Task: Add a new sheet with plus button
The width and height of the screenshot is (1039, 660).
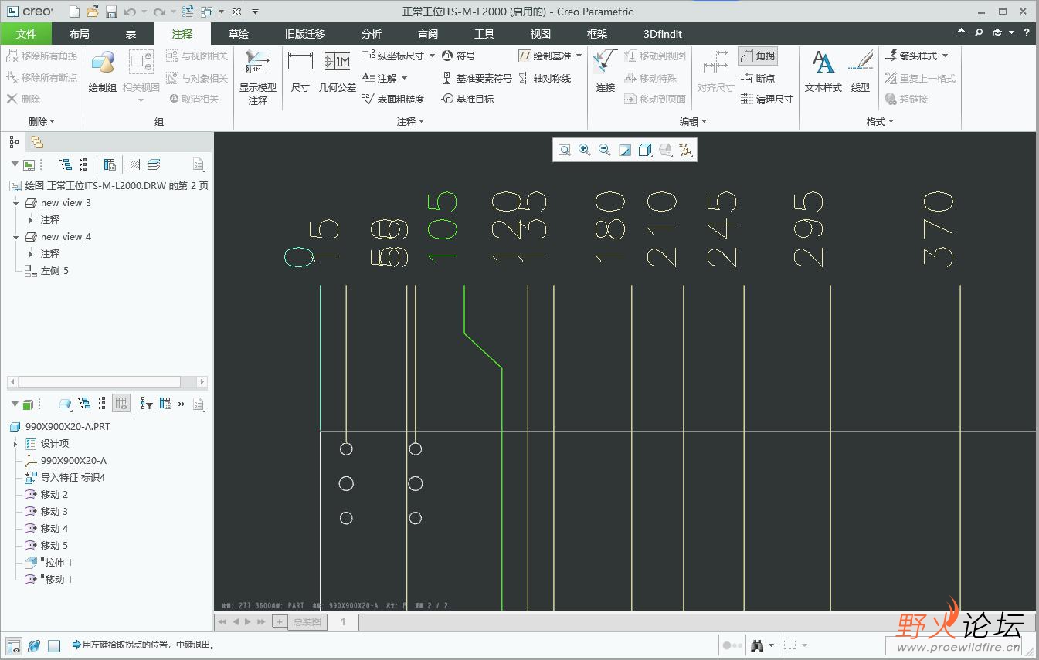Action: click(280, 621)
